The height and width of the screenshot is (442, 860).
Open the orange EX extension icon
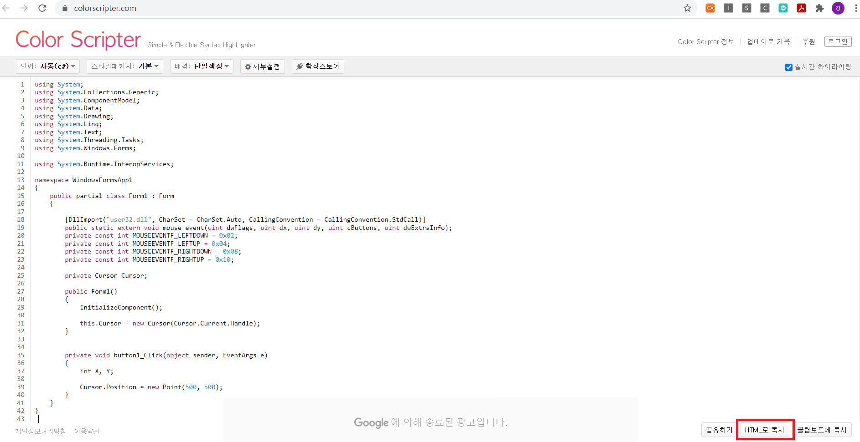tap(710, 8)
